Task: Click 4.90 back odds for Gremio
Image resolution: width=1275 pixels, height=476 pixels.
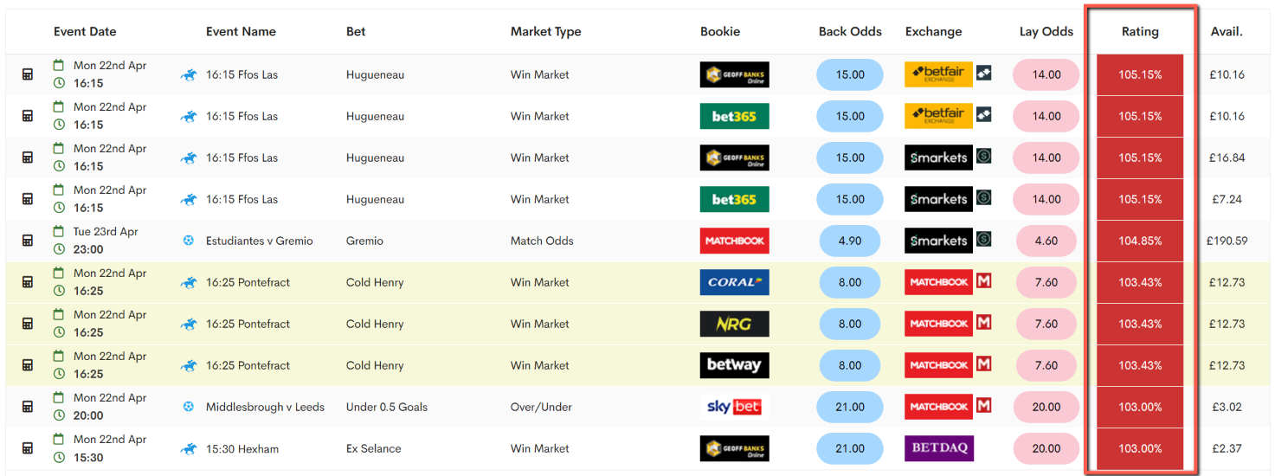Action: [x=850, y=241]
